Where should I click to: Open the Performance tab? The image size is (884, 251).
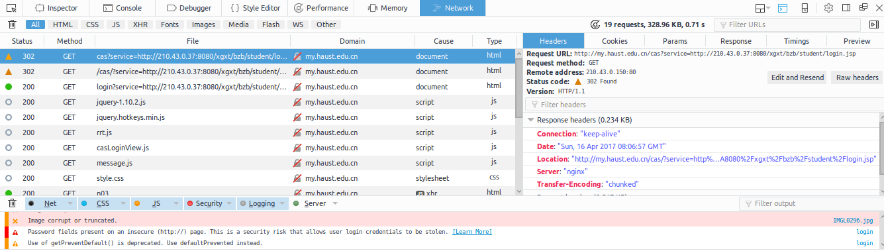point(321,8)
